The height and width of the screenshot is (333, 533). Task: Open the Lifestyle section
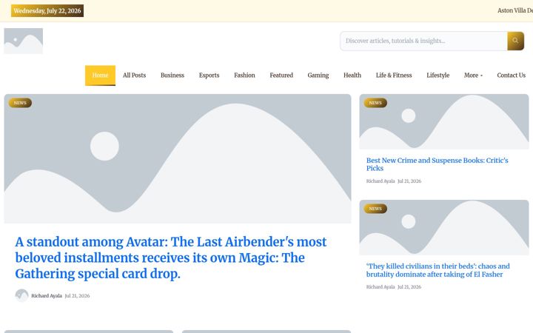tap(438, 75)
